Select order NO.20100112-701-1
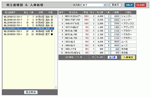 tap(28, 17)
